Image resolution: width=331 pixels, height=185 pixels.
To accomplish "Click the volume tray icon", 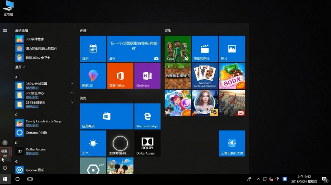I will pyautogui.click(x=271, y=179).
